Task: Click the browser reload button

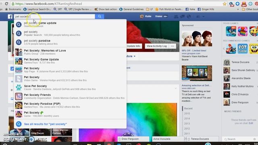Action: [6, 4]
